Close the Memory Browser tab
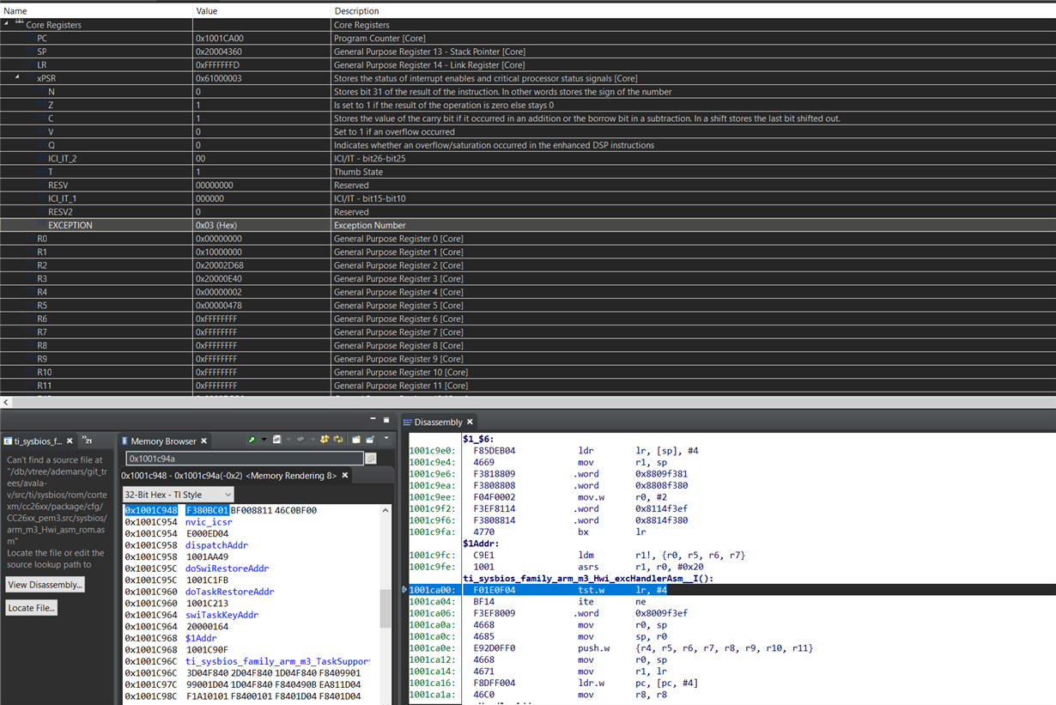This screenshot has height=705, width=1056. [203, 441]
